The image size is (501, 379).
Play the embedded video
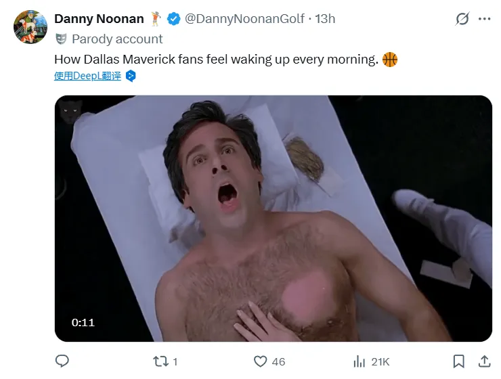point(273,218)
